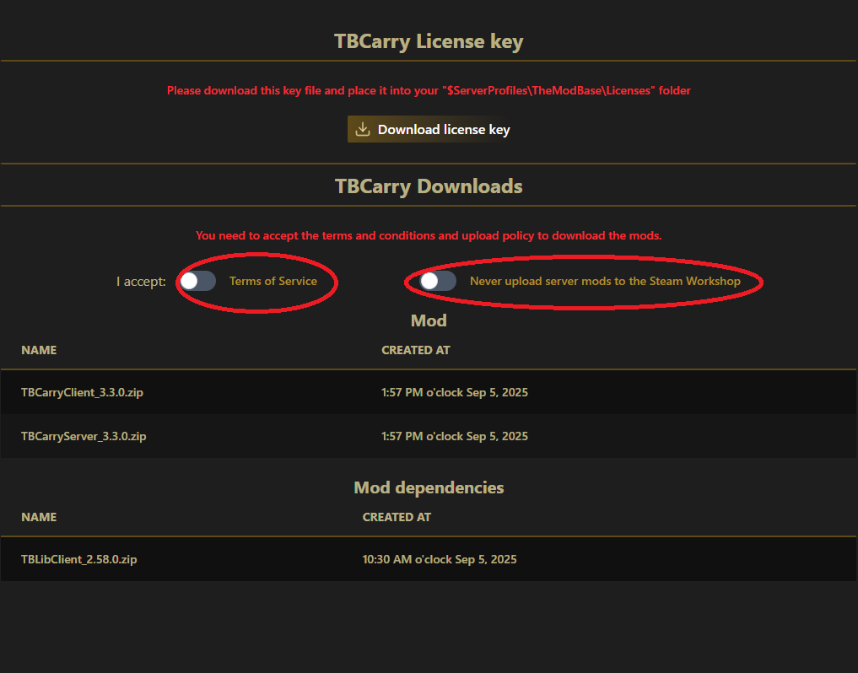
Task: Click the TBCarryClient creation date cell
Action: click(x=455, y=392)
